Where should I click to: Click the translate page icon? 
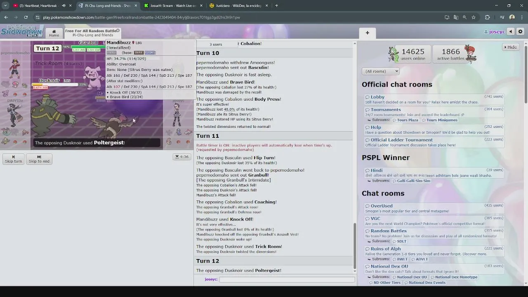point(456,17)
